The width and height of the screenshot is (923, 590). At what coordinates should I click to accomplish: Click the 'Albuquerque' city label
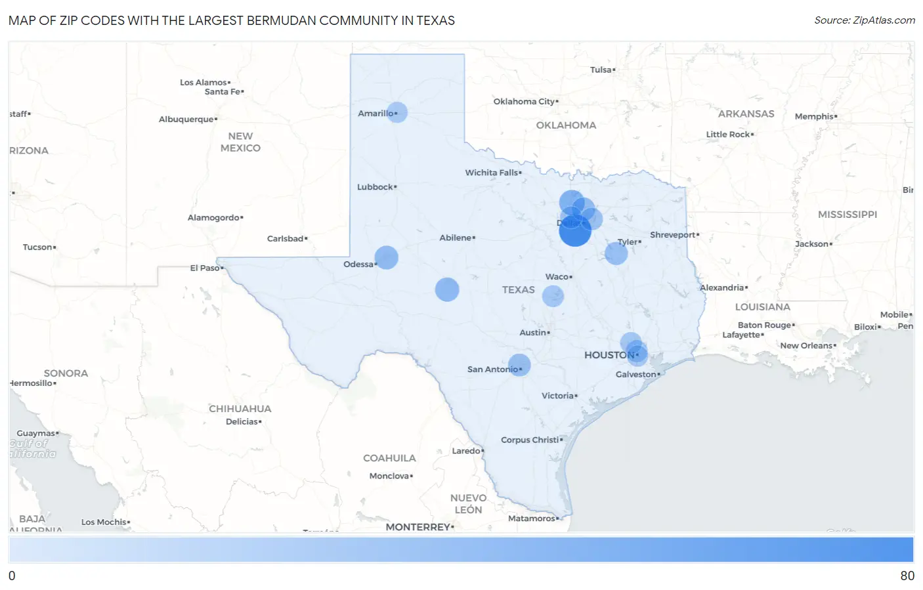[x=186, y=119]
